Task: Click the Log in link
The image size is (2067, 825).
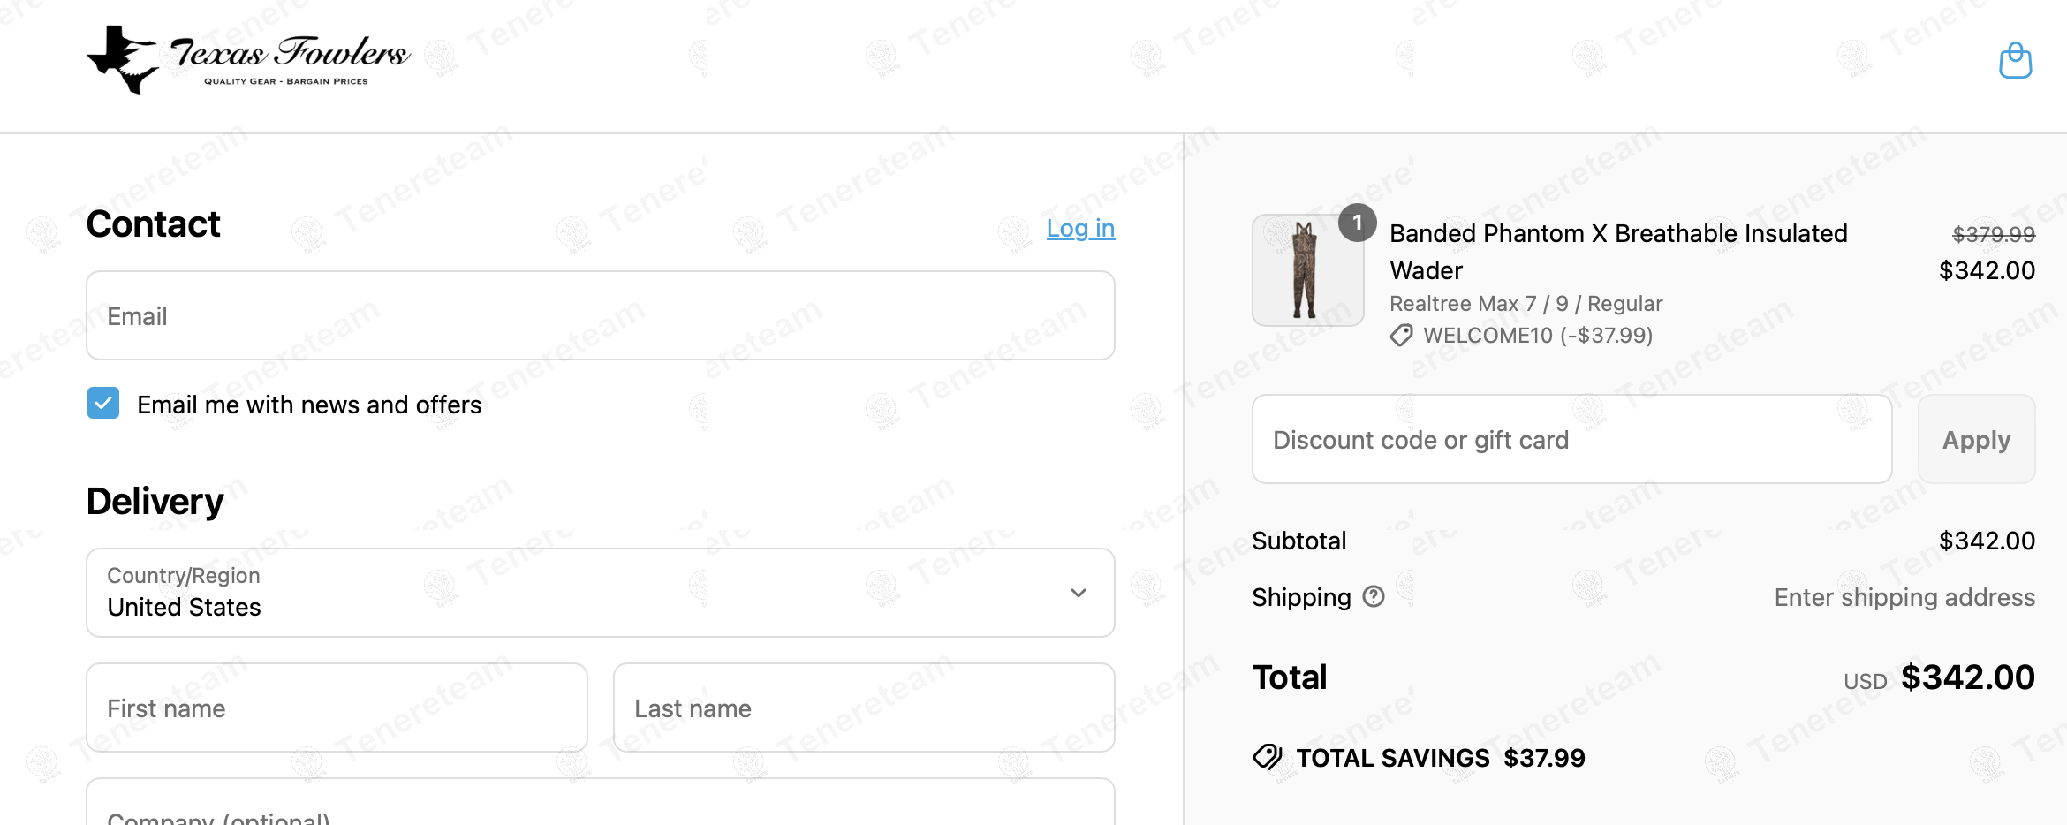Action: tap(1080, 229)
